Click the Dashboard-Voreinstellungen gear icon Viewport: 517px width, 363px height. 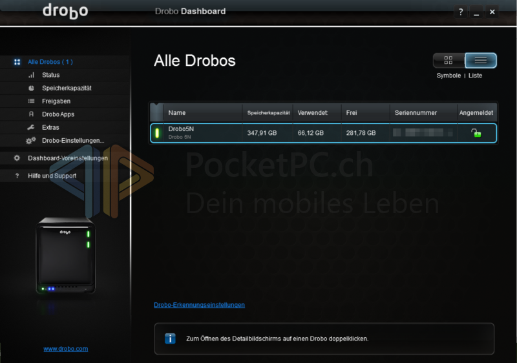tap(17, 158)
